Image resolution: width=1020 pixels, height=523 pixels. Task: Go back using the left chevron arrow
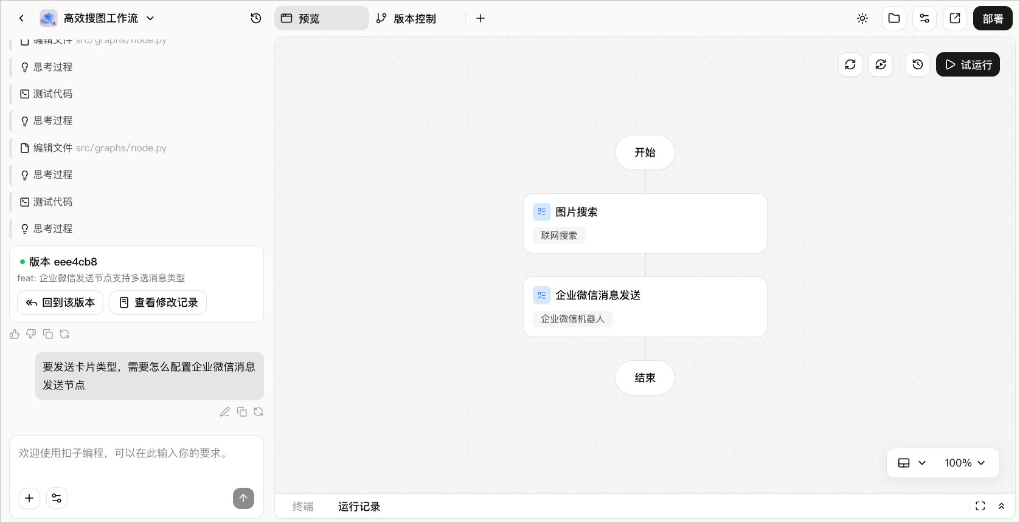tap(21, 18)
